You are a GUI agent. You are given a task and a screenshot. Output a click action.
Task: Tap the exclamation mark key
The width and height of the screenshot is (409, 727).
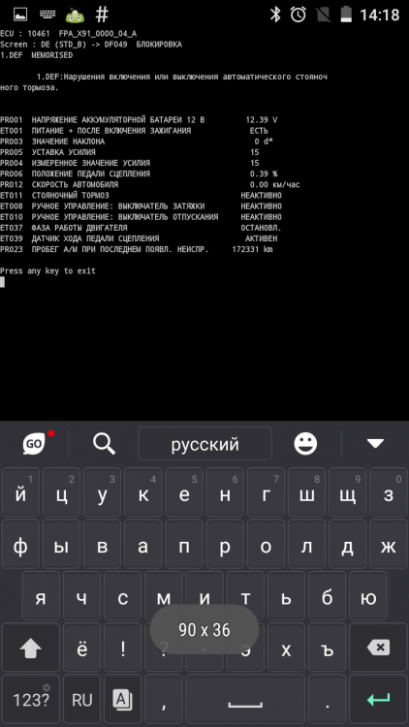(122, 648)
